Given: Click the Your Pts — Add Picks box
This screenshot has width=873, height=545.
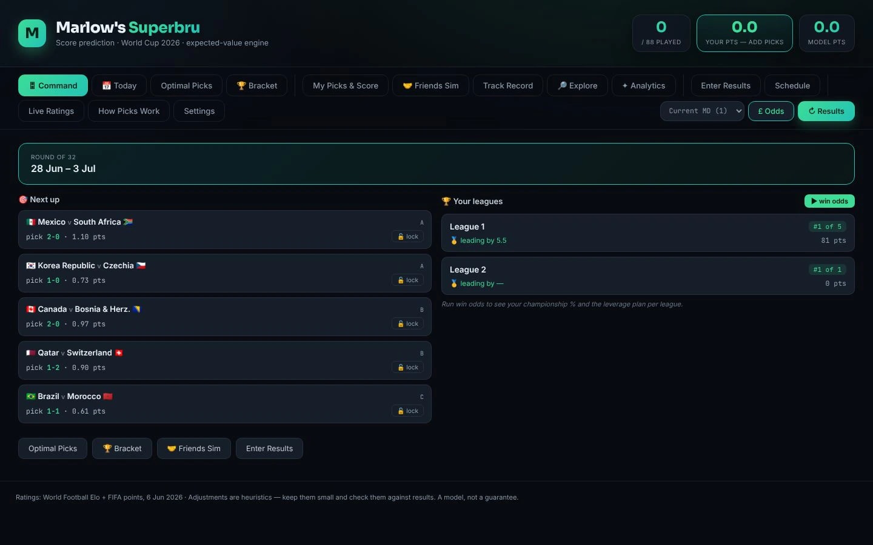Looking at the screenshot, I should 744,33.
